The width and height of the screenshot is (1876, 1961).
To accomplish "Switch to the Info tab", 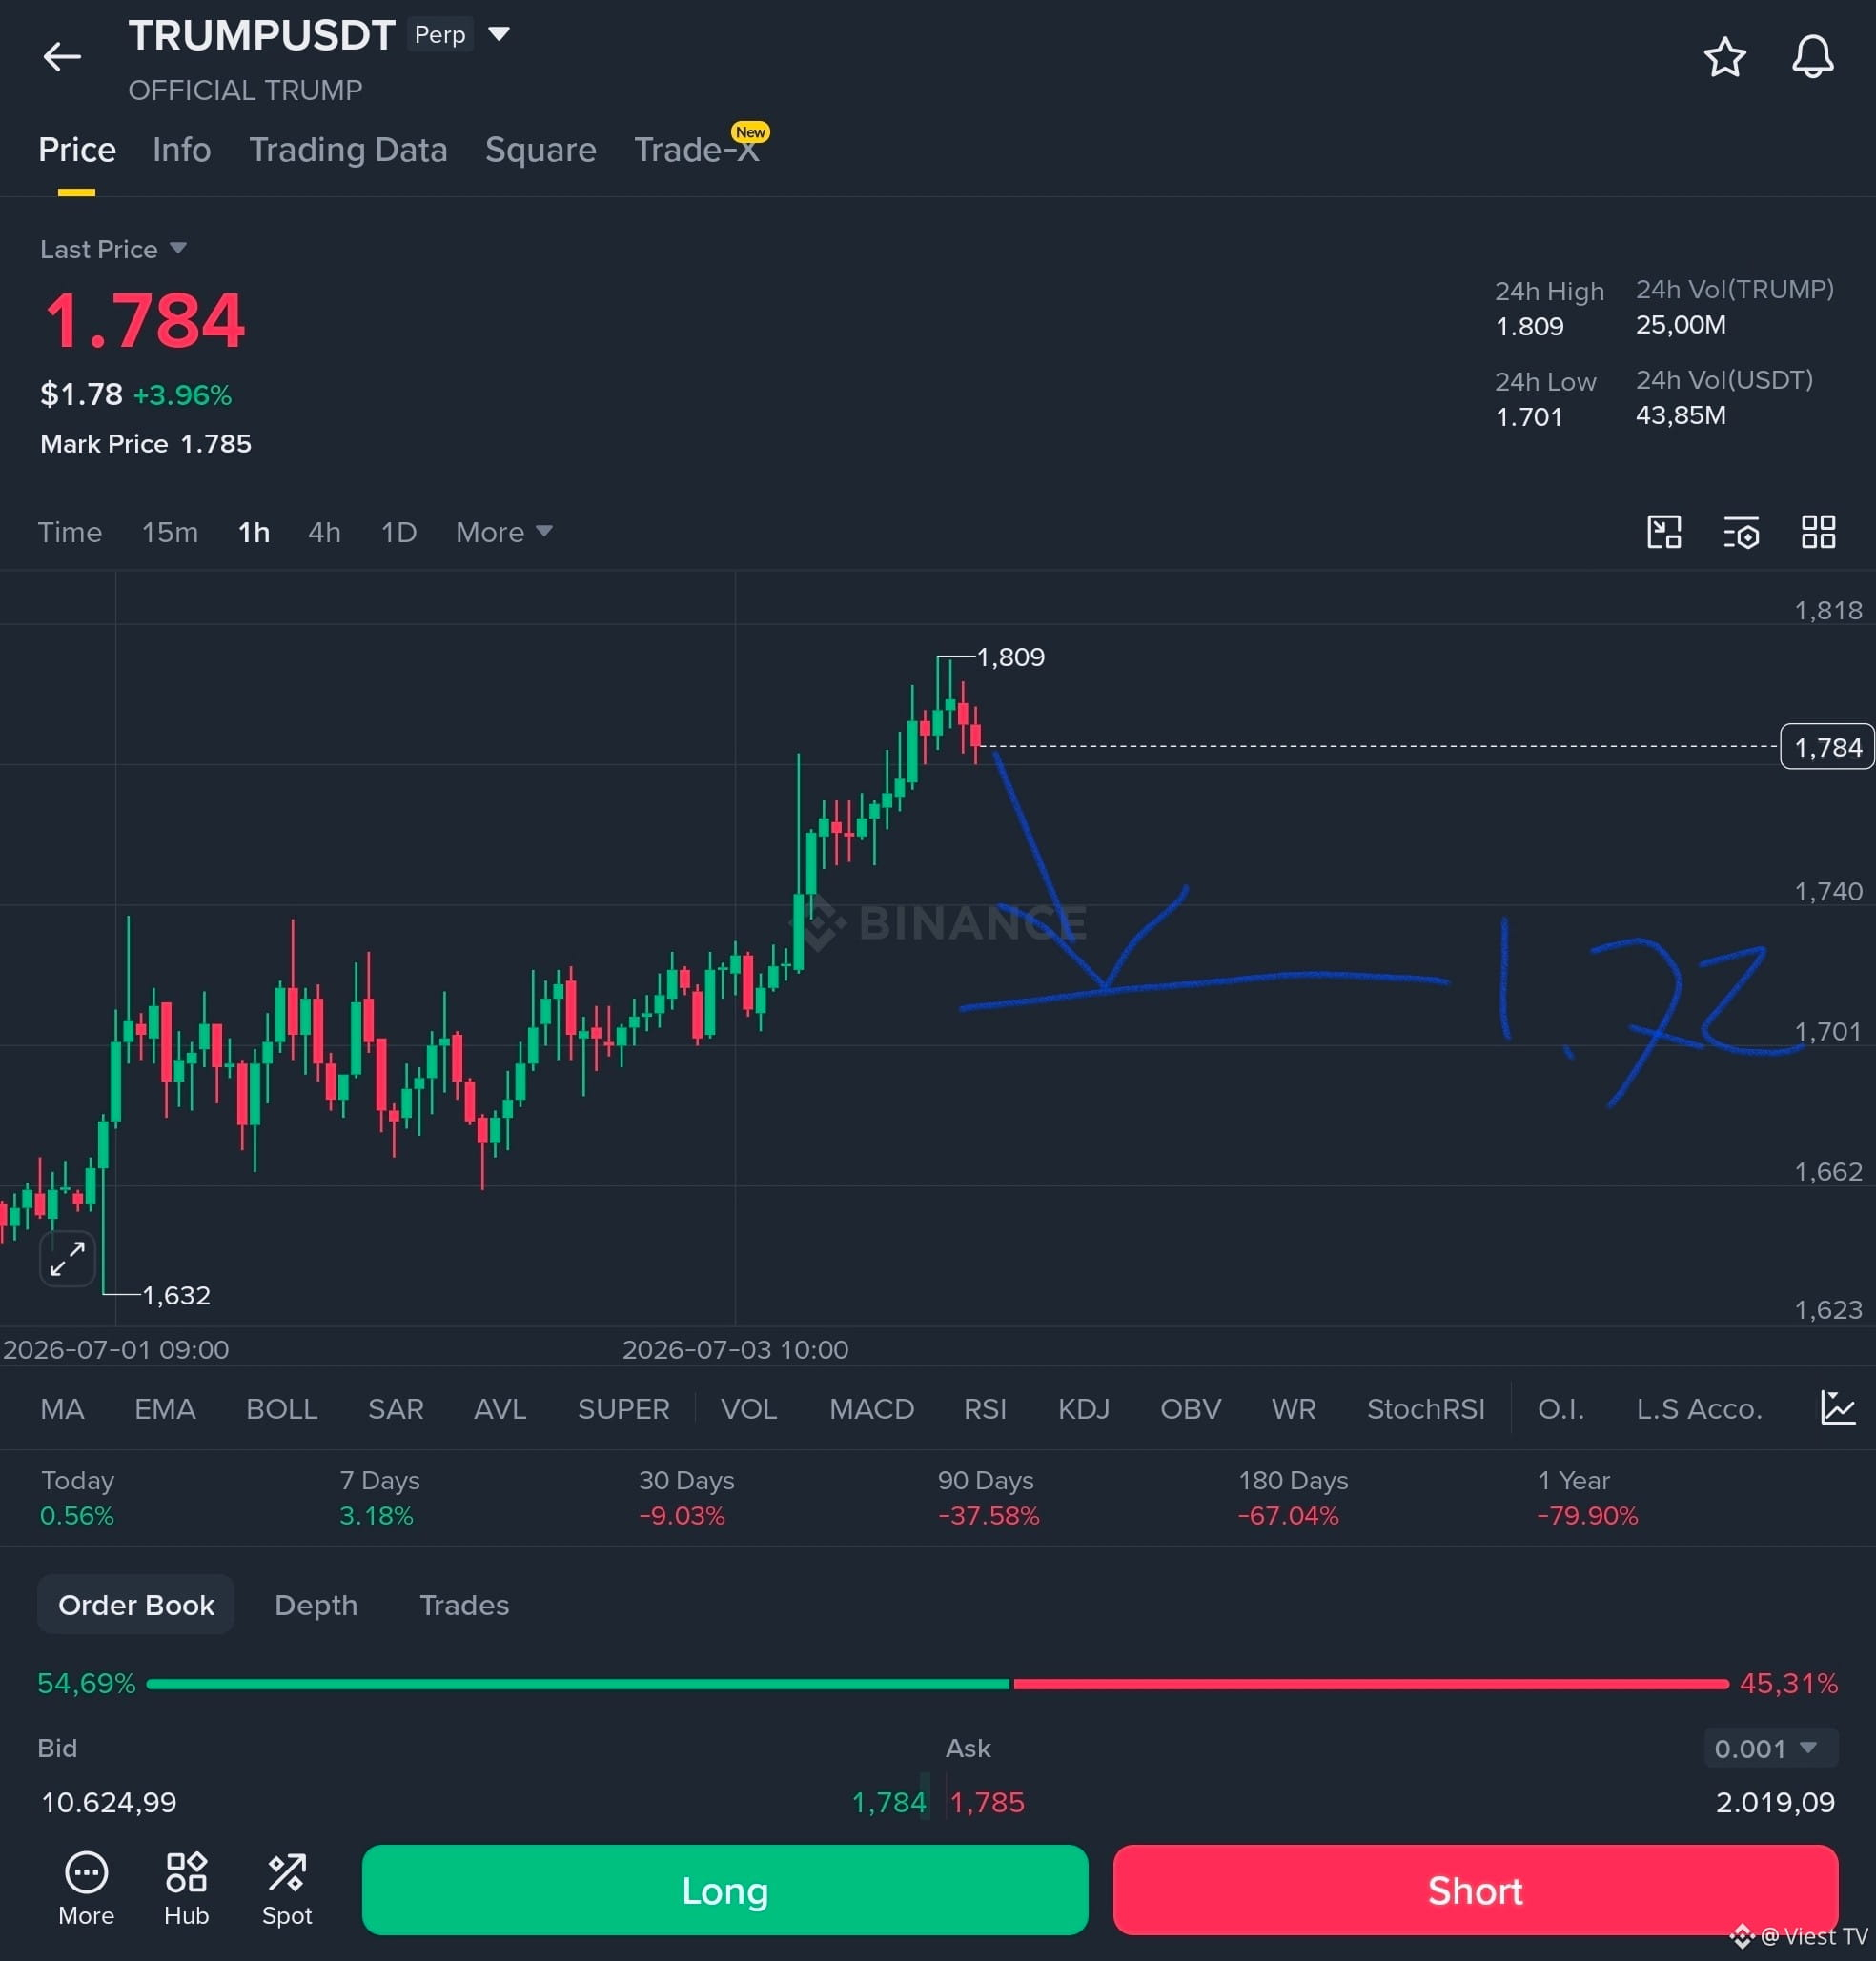I will (181, 150).
